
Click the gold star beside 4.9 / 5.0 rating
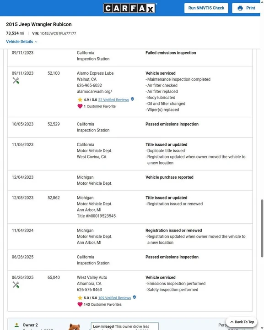tap(80, 99)
